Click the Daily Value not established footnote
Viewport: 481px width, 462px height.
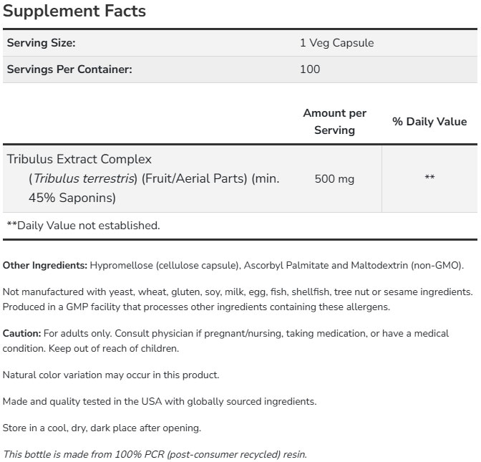[x=83, y=226]
